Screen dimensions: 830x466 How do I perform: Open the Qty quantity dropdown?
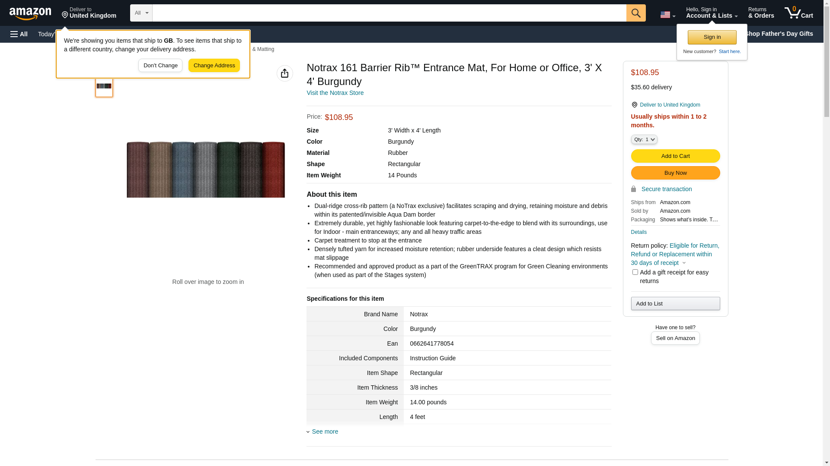pyautogui.click(x=644, y=139)
